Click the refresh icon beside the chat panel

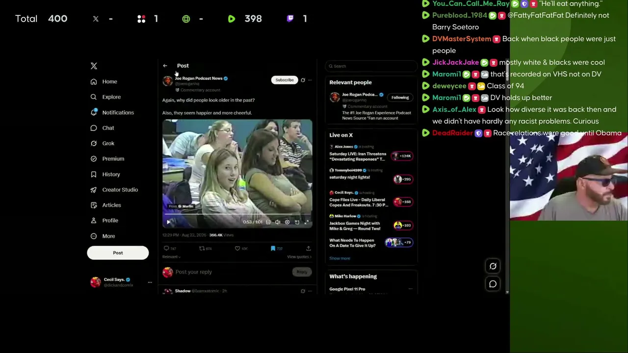(493, 266)
